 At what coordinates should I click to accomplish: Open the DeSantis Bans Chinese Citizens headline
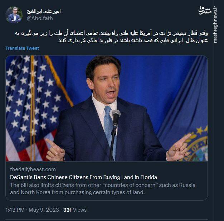(83, 177)
